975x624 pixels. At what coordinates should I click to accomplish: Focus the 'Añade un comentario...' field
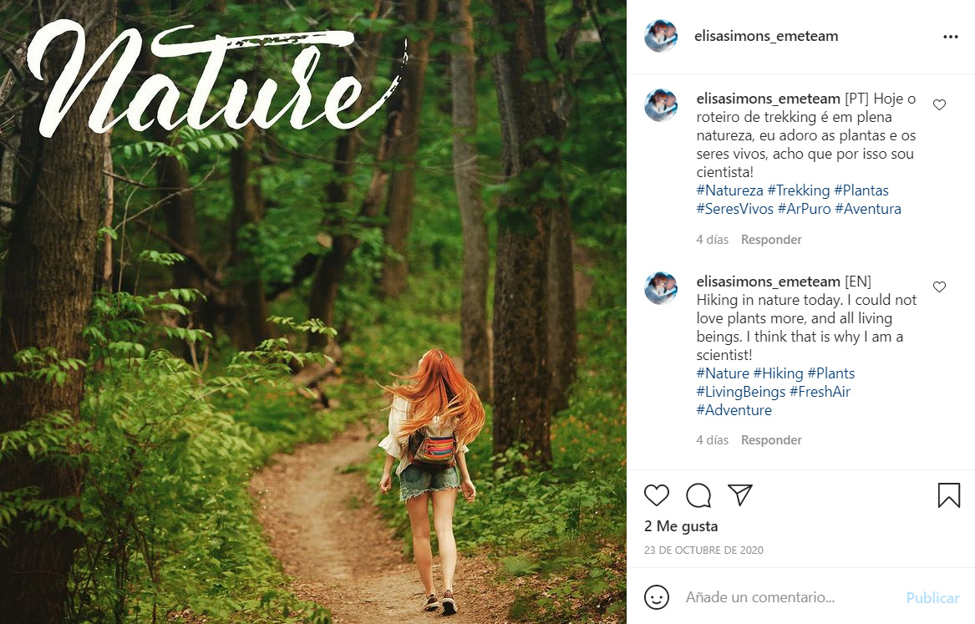pos(785,598)
